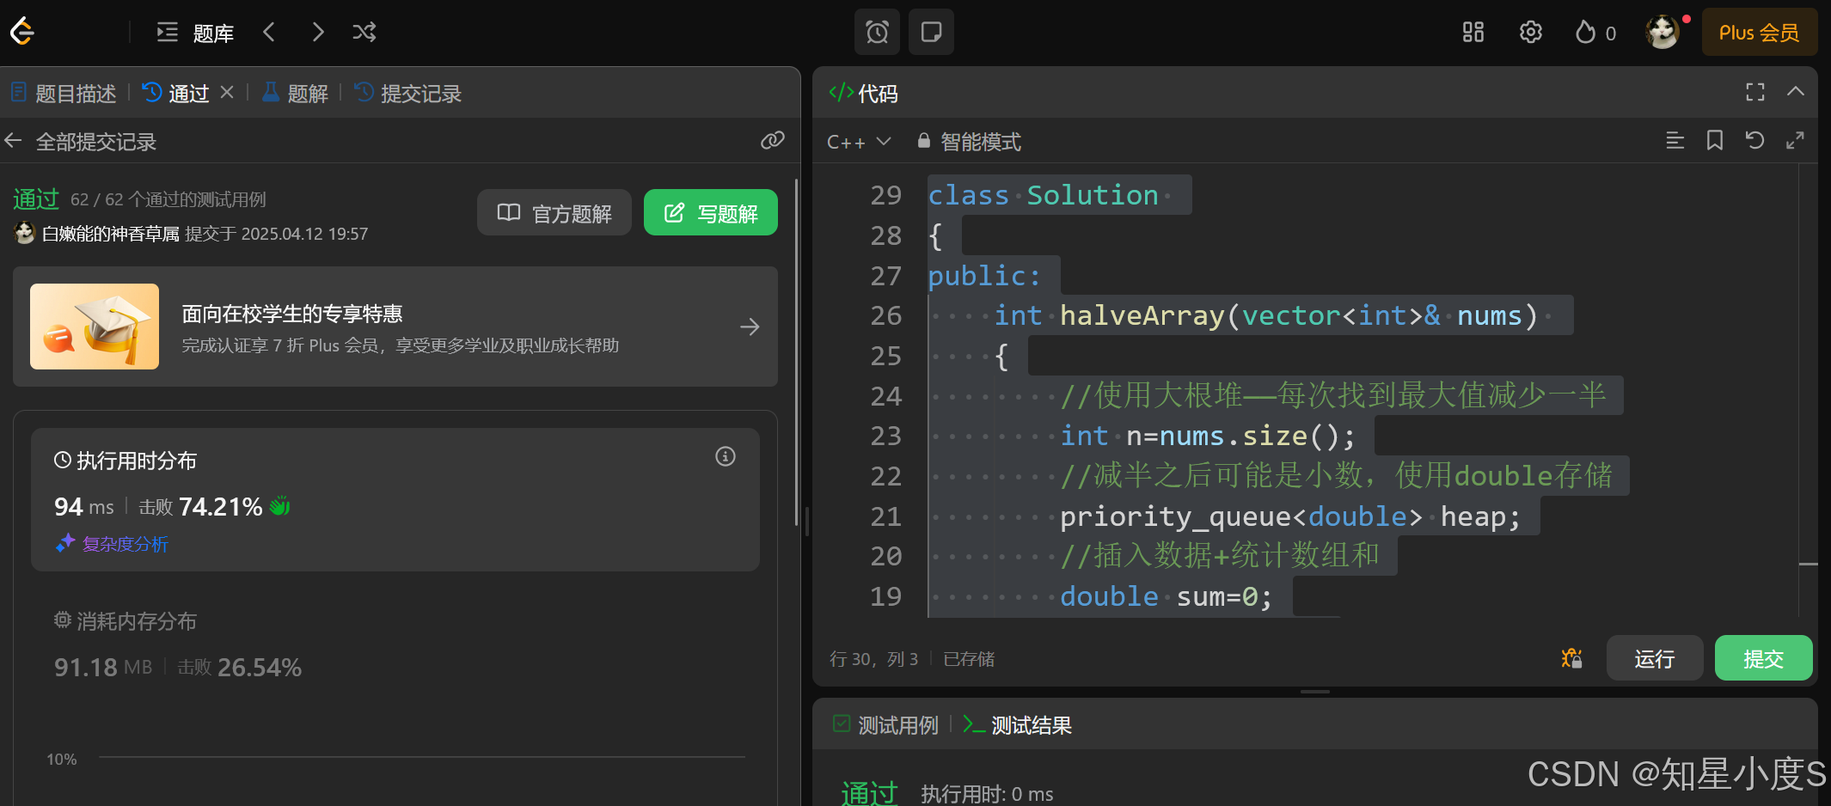The height and width of the screenshot is (806, 1831).
Task: Click the 91.18 MB memory value
Action: 103,667
